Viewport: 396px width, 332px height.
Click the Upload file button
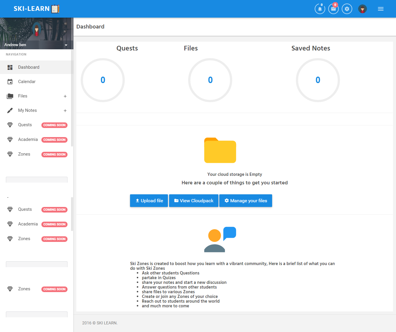pyautogui.click(x=149, y=201)
